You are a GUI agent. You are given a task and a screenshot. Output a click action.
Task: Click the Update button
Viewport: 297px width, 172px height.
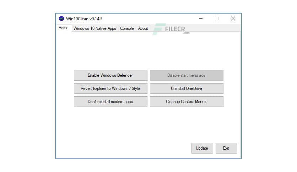[202, 148]
